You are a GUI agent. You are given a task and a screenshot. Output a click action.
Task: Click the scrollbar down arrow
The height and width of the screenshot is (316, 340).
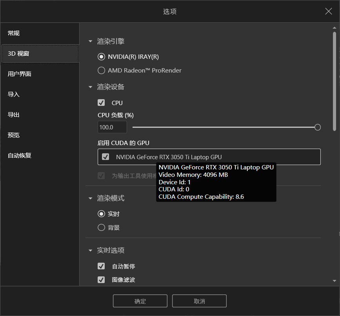(335, 281)
